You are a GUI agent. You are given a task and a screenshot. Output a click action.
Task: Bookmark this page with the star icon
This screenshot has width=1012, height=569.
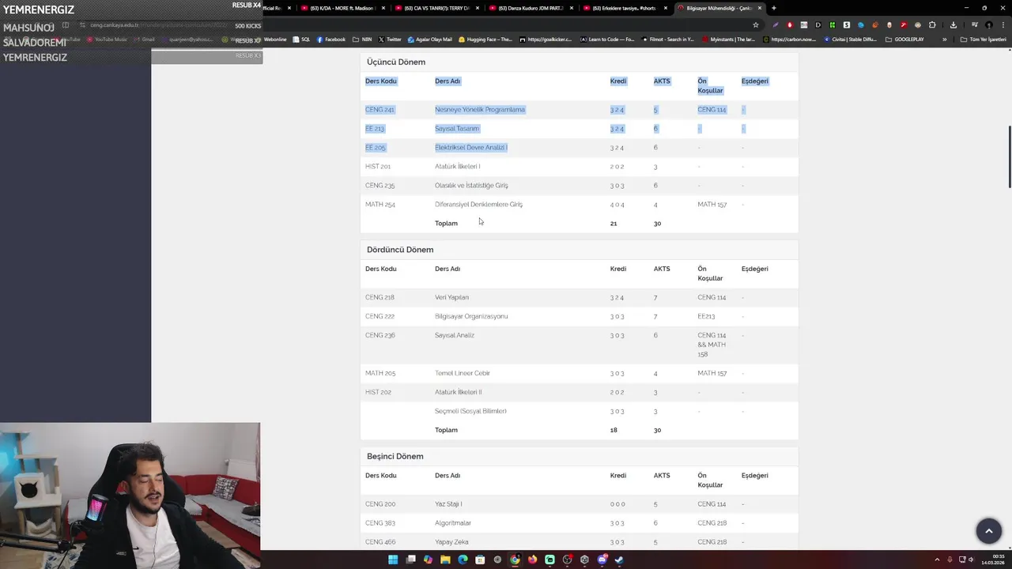[x=756, y=25]
